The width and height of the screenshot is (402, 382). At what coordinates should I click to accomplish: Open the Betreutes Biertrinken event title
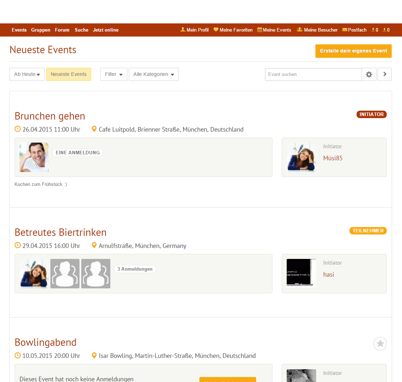click(60, 233)
